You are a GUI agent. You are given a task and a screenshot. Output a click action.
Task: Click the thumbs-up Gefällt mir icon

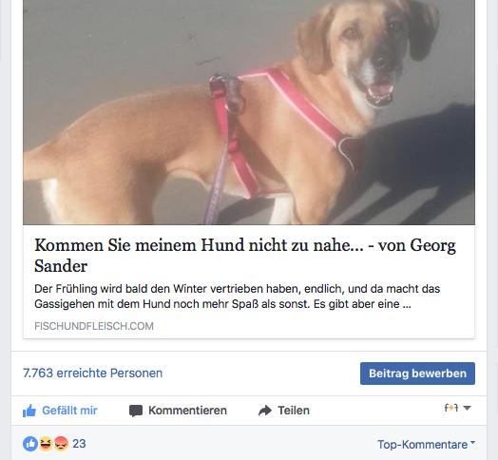pos(29,411)
